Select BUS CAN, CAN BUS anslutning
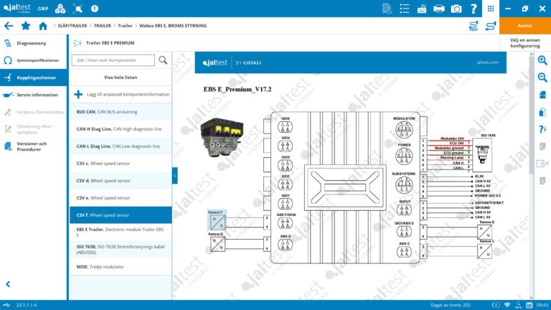The image size is (551, 310). pyautogui.click(x=121, y=112)
